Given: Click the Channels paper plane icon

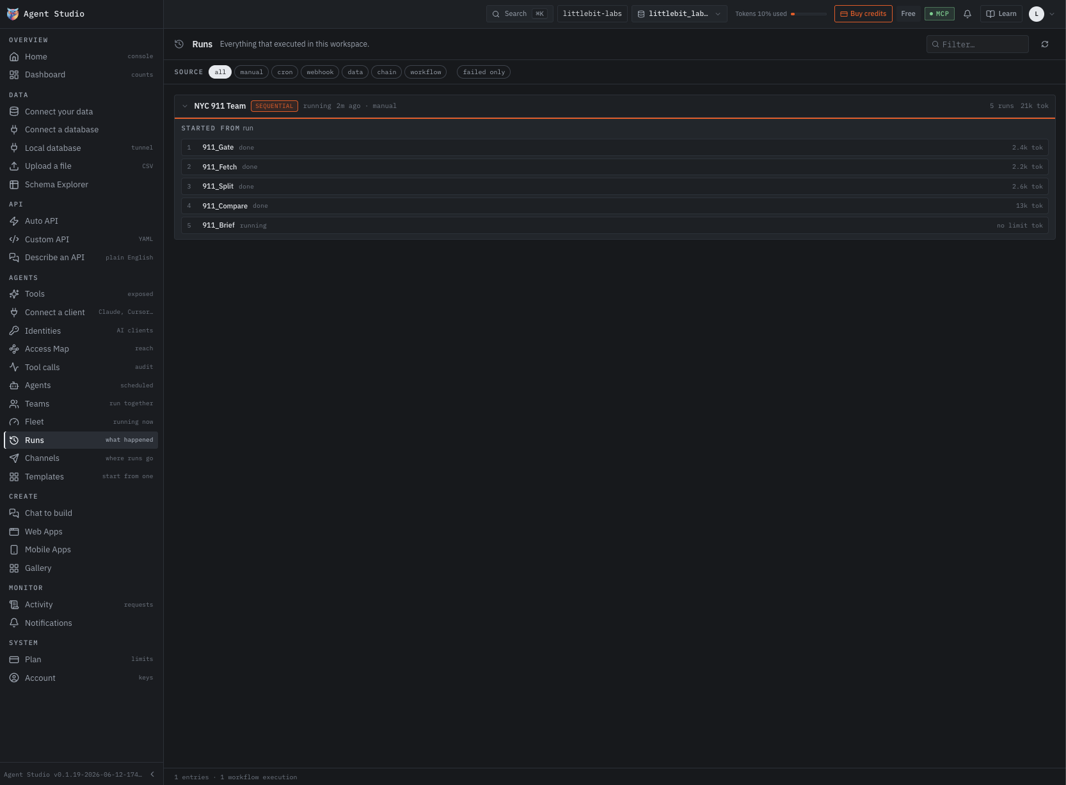Looking at the screenshot, I should pos(14,458).
